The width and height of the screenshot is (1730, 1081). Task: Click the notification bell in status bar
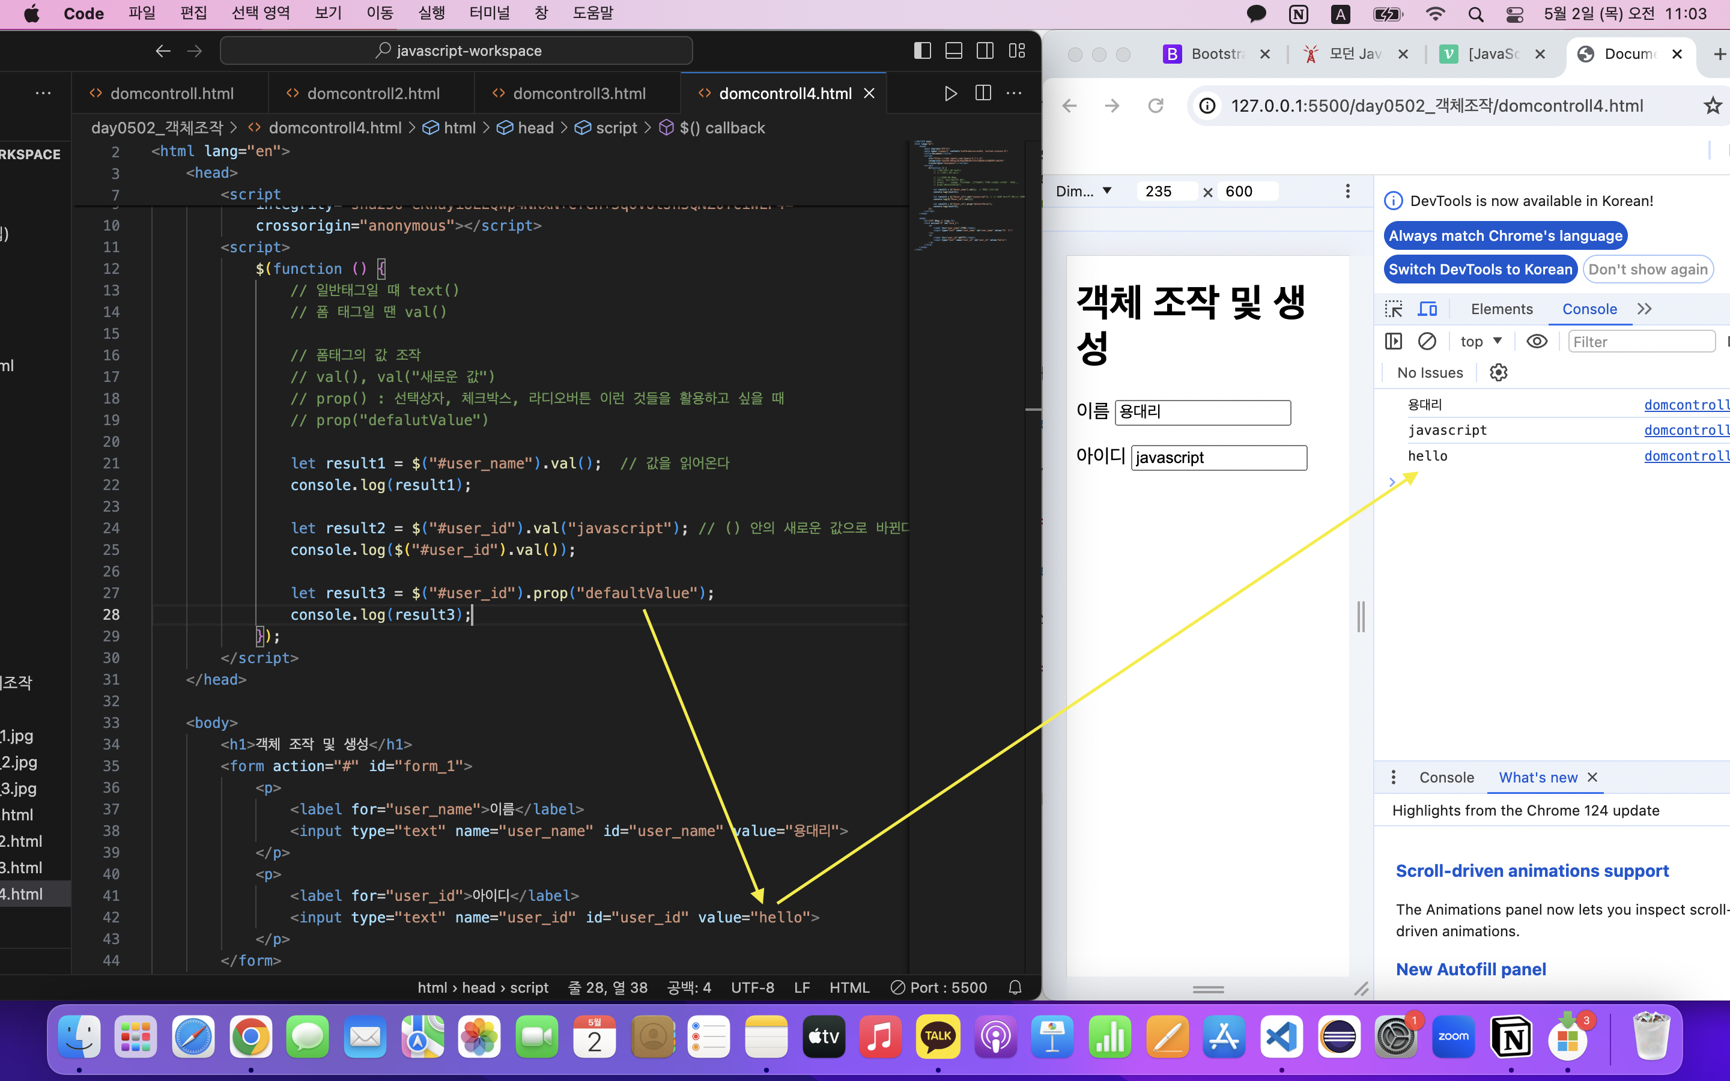pyautogui.click(x=1015, y=987)
